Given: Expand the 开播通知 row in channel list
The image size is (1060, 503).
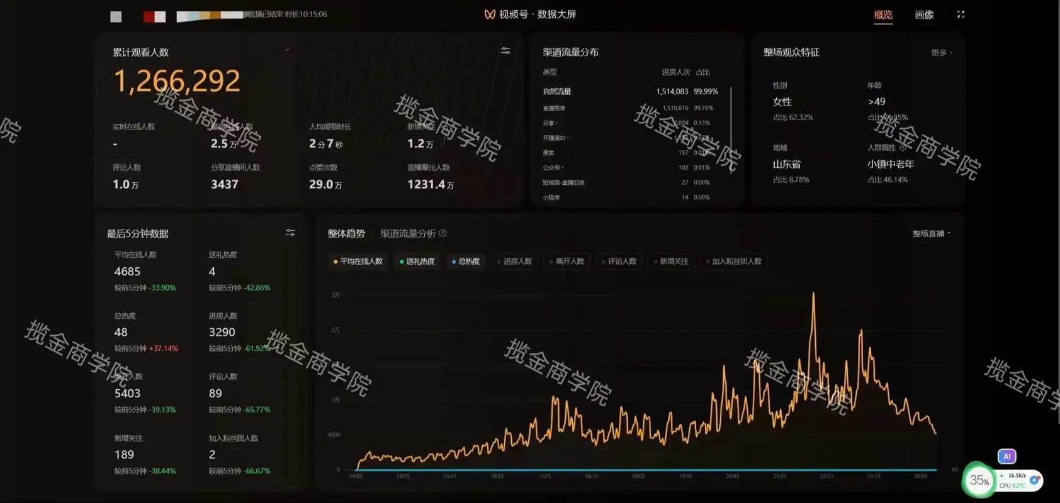Looking at the screenshot, I should [556, 138].
